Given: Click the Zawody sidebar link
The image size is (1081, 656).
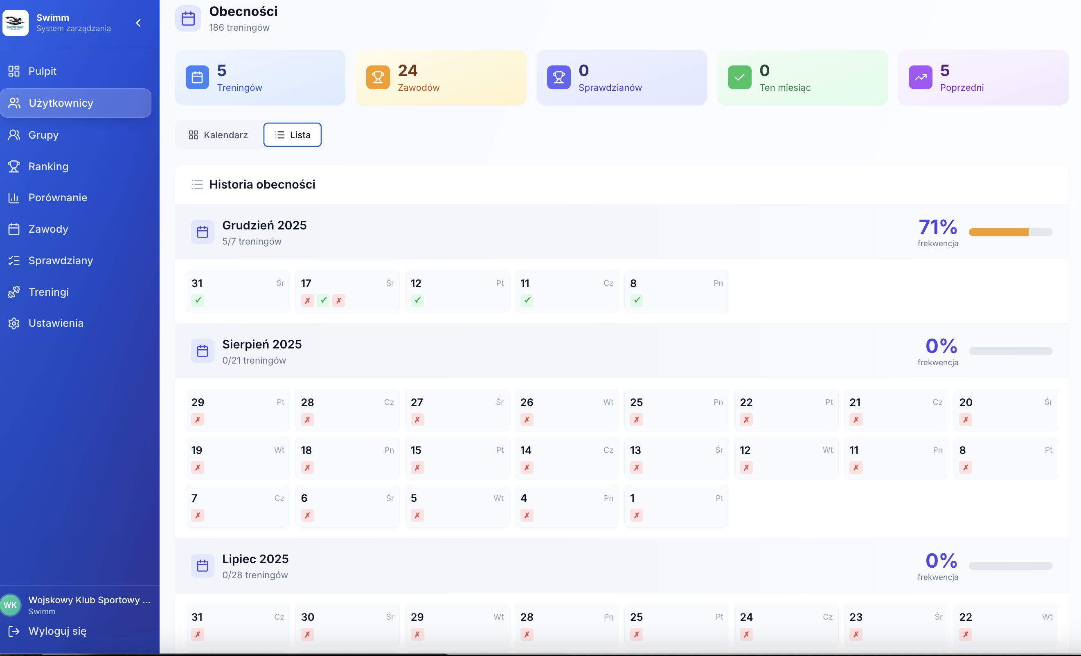Looking at the screenshot, I should click(48, 229).
